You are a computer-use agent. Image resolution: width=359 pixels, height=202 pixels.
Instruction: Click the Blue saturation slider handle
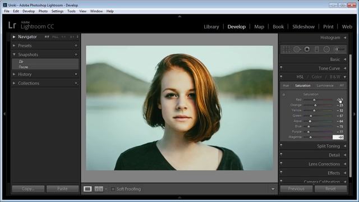tap(309, 126)
